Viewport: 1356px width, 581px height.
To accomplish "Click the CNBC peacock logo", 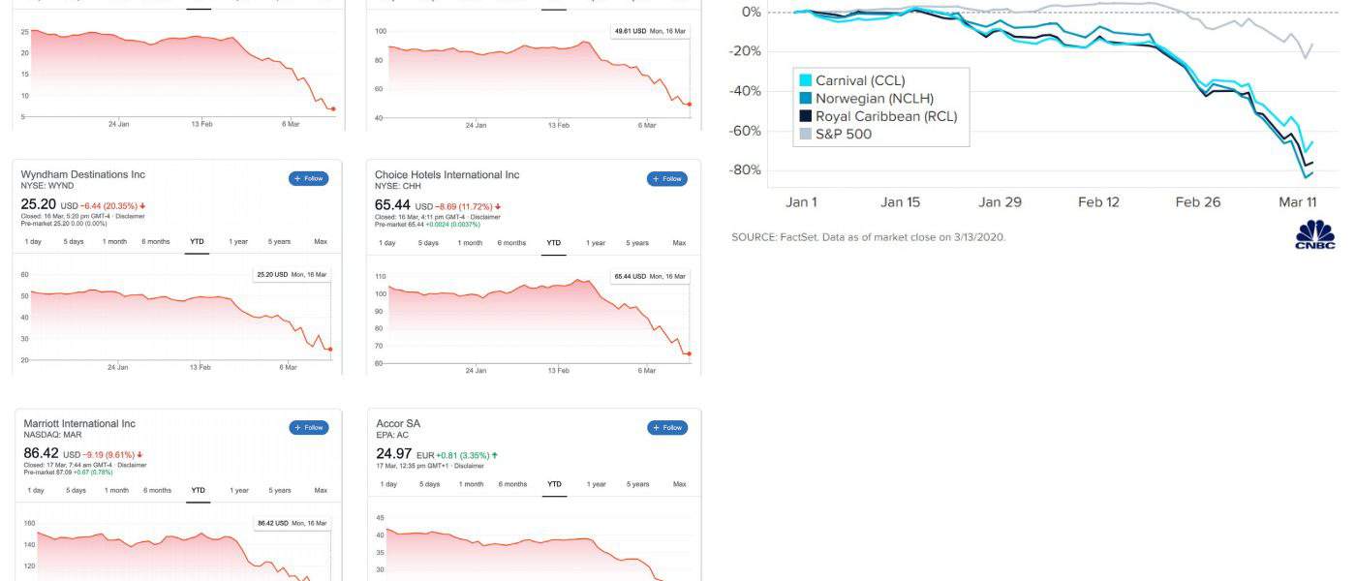I will pyautogui.click(x=1315, y=235).
